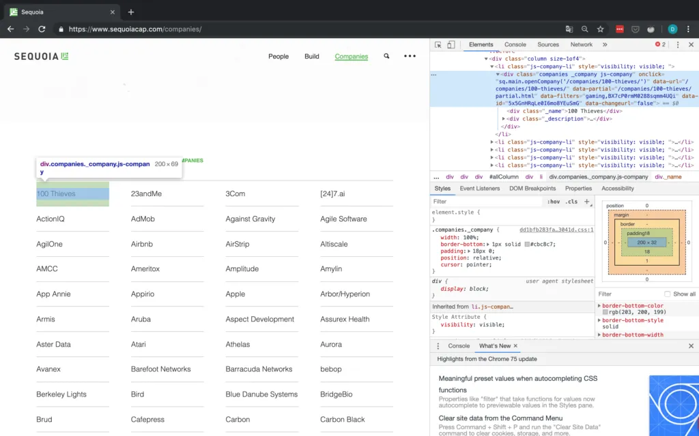
Task: Open Chrome three-dot menu
Action: pyautogui.click(x=688, y=29)
